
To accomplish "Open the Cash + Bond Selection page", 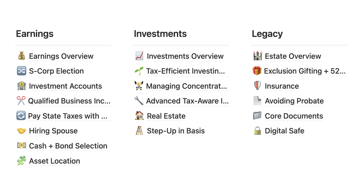I will (x=68, y=146).
